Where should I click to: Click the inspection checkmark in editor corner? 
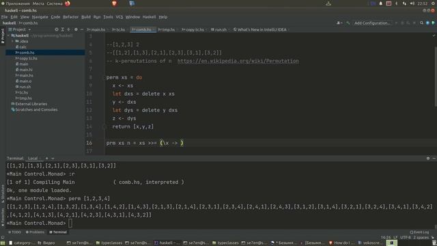(434, 36)
